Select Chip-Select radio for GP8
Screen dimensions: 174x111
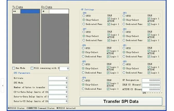(x=84, y=20)
